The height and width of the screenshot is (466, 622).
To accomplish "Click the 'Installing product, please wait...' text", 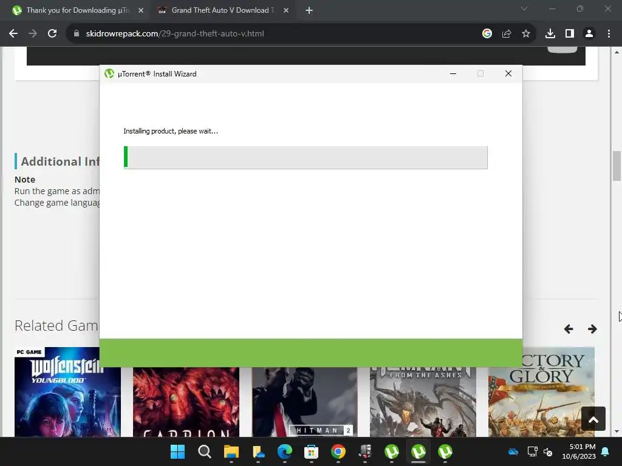I will pos(171,131).
